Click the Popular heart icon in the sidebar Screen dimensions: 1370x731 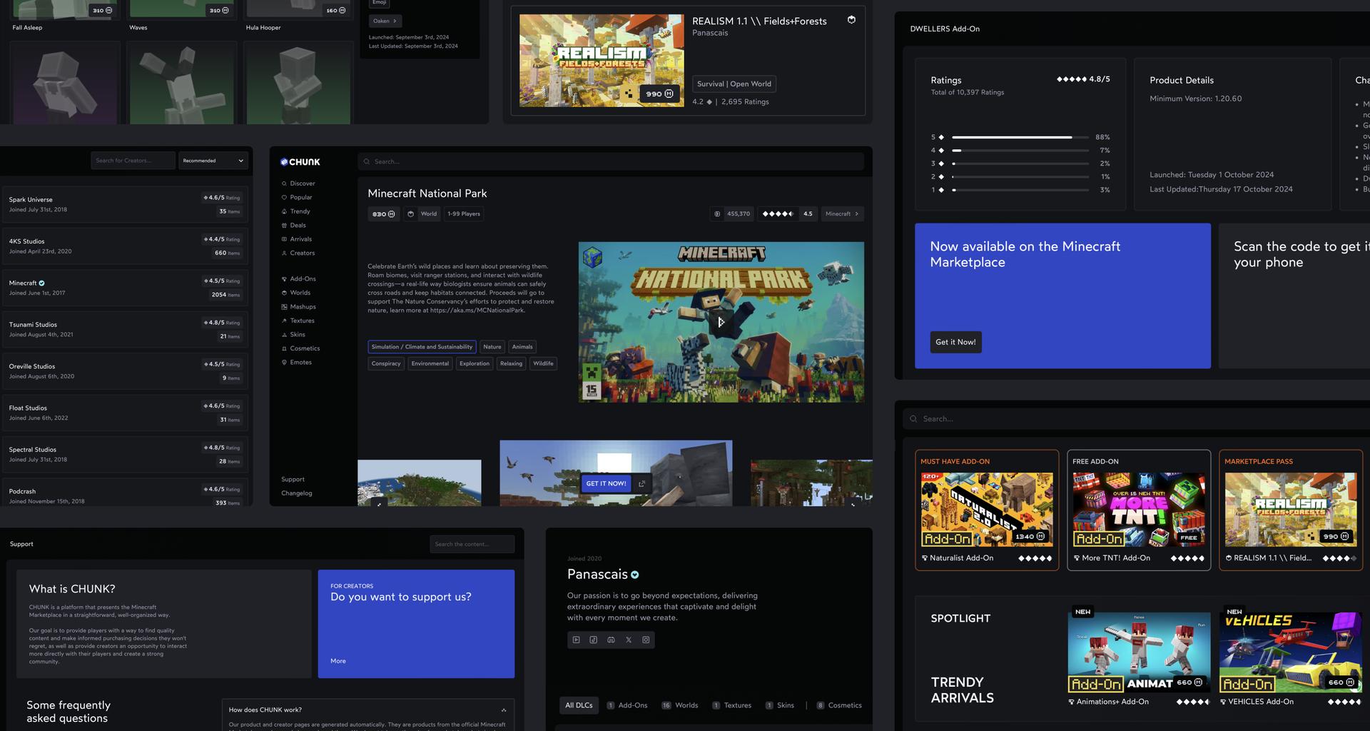(x=284, y=198)
